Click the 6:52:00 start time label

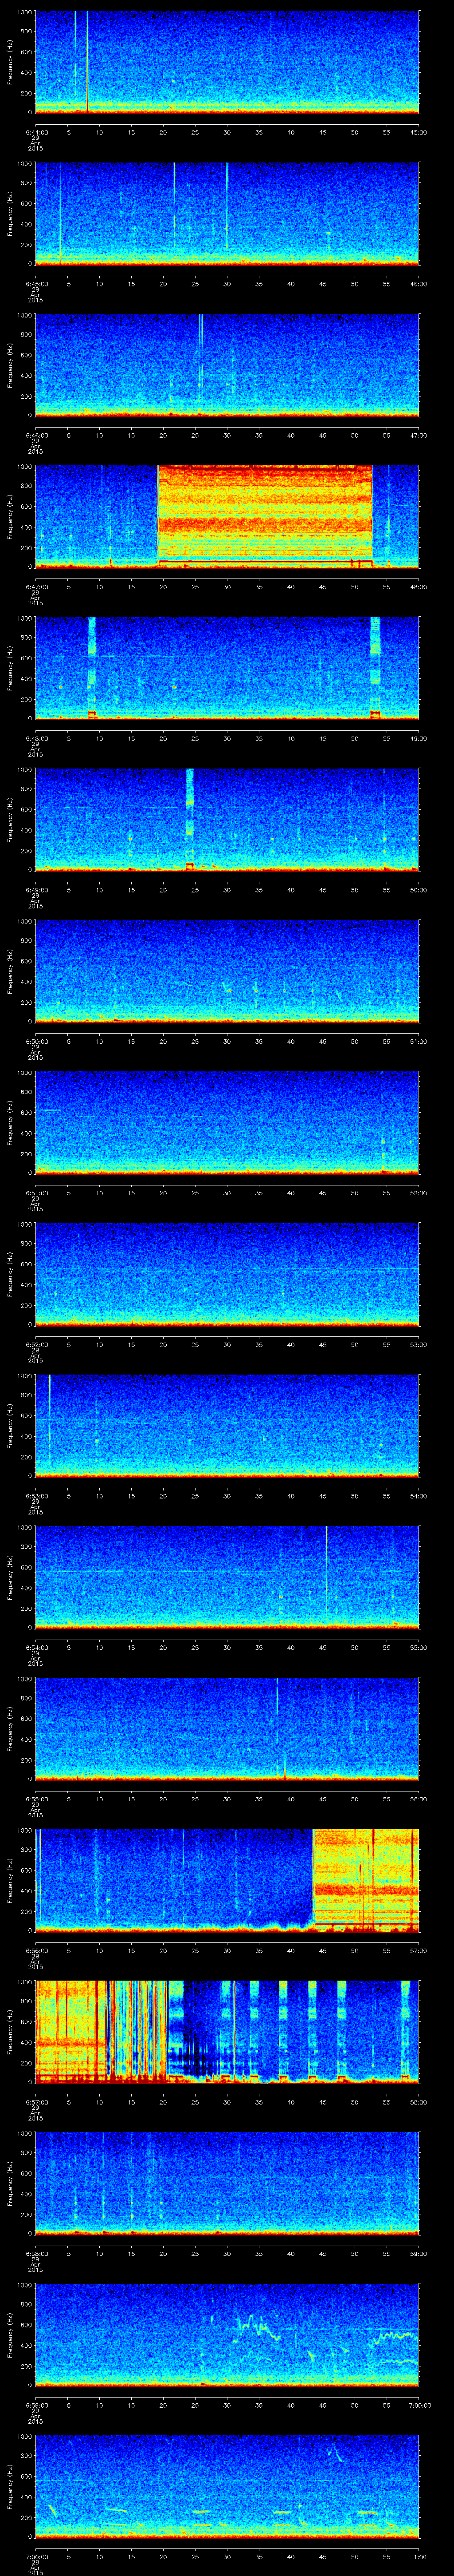coord(36,1344)
